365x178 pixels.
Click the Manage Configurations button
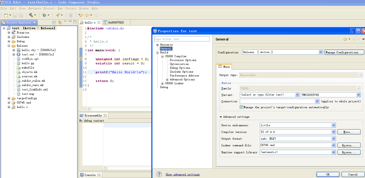coord(344,52)
